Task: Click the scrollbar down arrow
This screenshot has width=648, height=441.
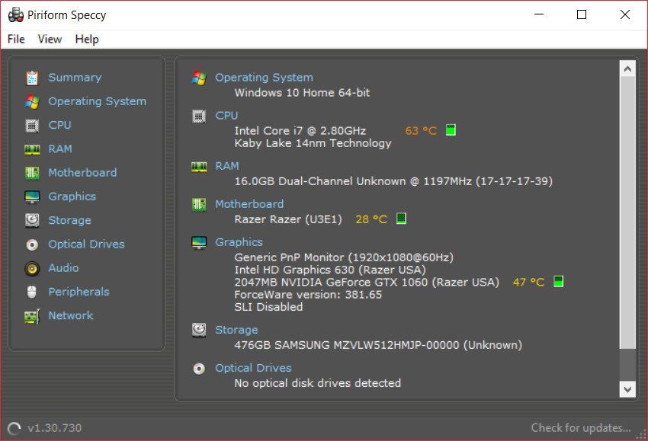Action: point(627,389)
